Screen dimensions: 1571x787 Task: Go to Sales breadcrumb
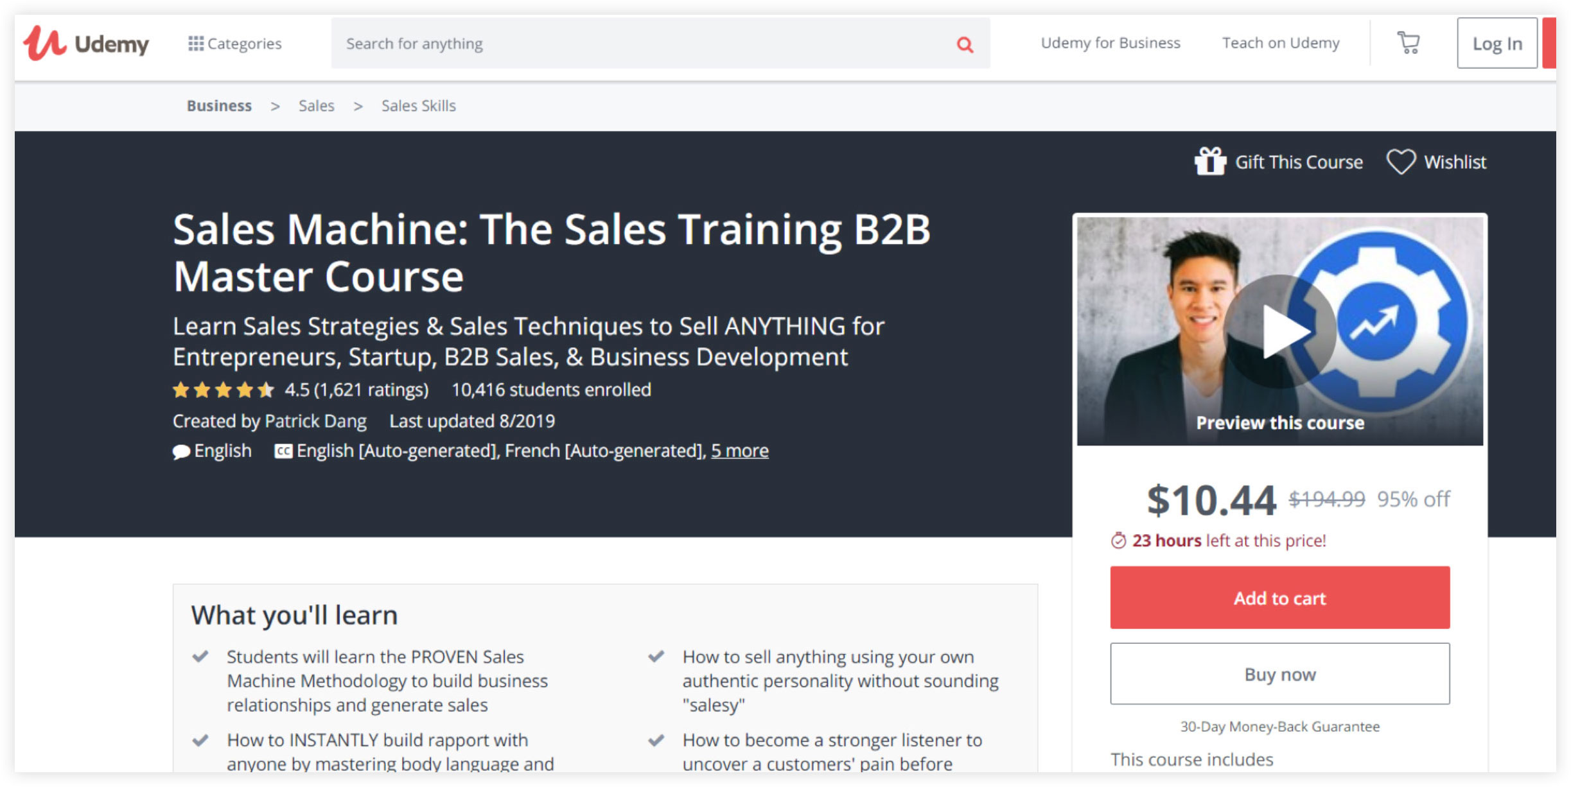317,106
